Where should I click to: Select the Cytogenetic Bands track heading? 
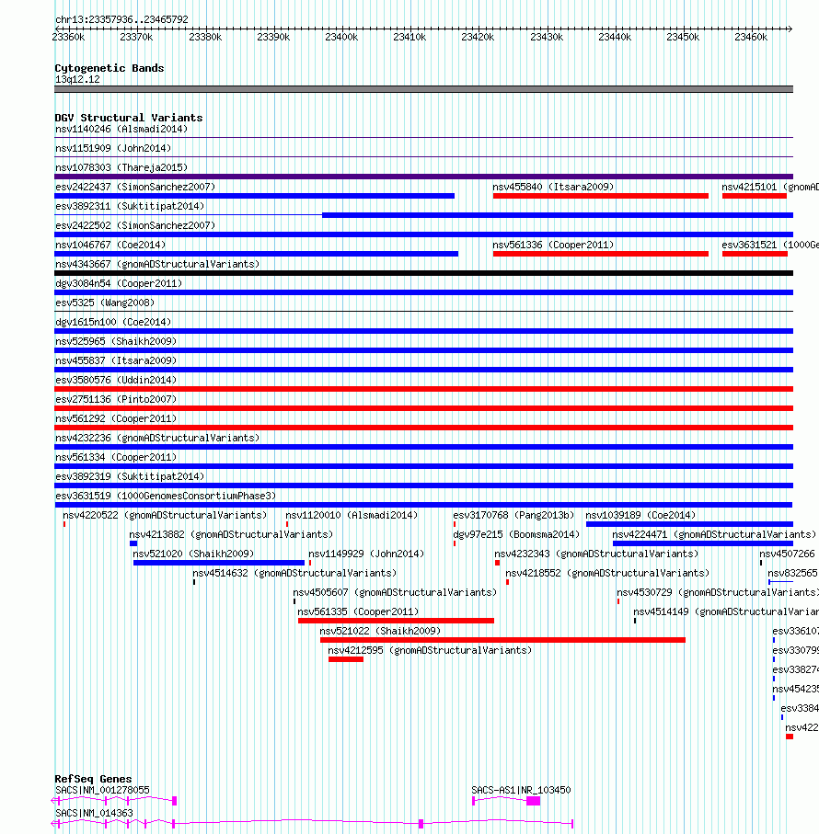point(110,68)
